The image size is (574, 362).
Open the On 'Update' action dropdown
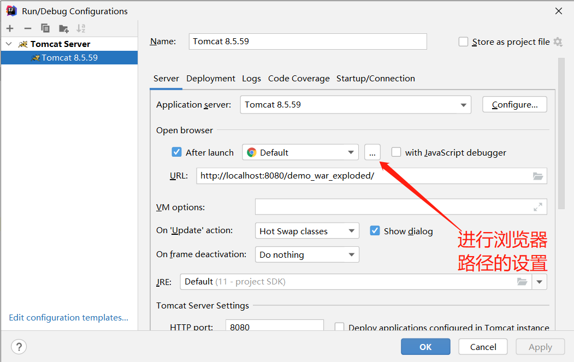(307, 231)
